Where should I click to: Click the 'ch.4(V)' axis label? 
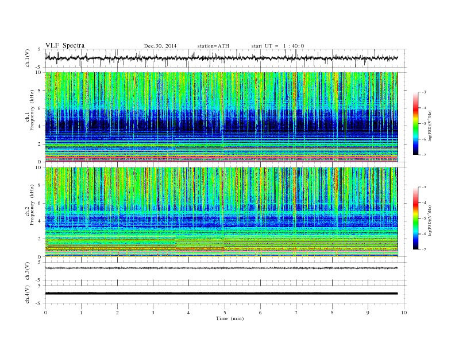tap(28, 294)
